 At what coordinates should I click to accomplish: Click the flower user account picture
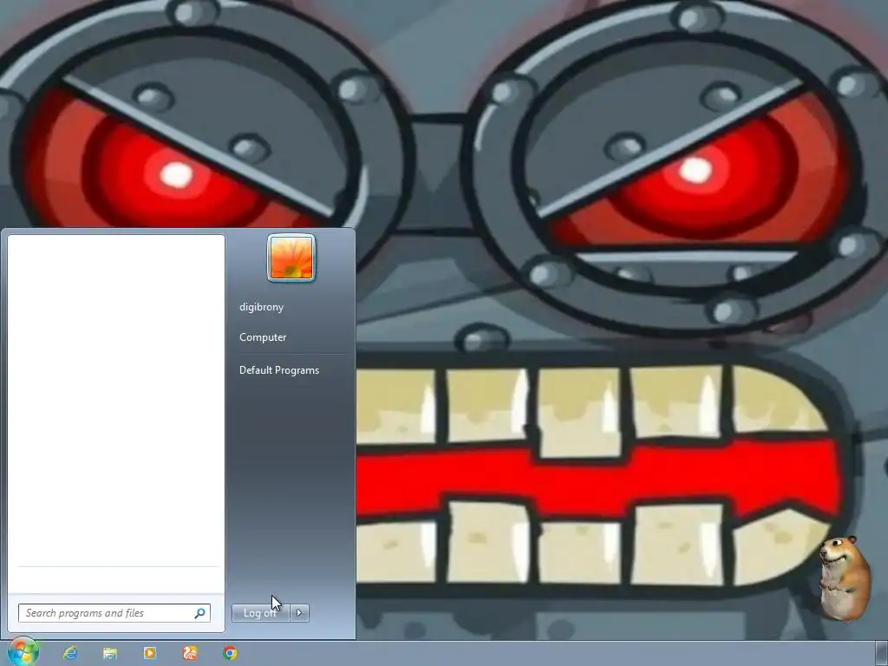[x=291, y=258]
